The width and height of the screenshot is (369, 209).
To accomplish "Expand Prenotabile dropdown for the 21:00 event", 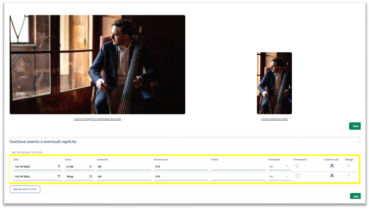I will coord(279,166).
